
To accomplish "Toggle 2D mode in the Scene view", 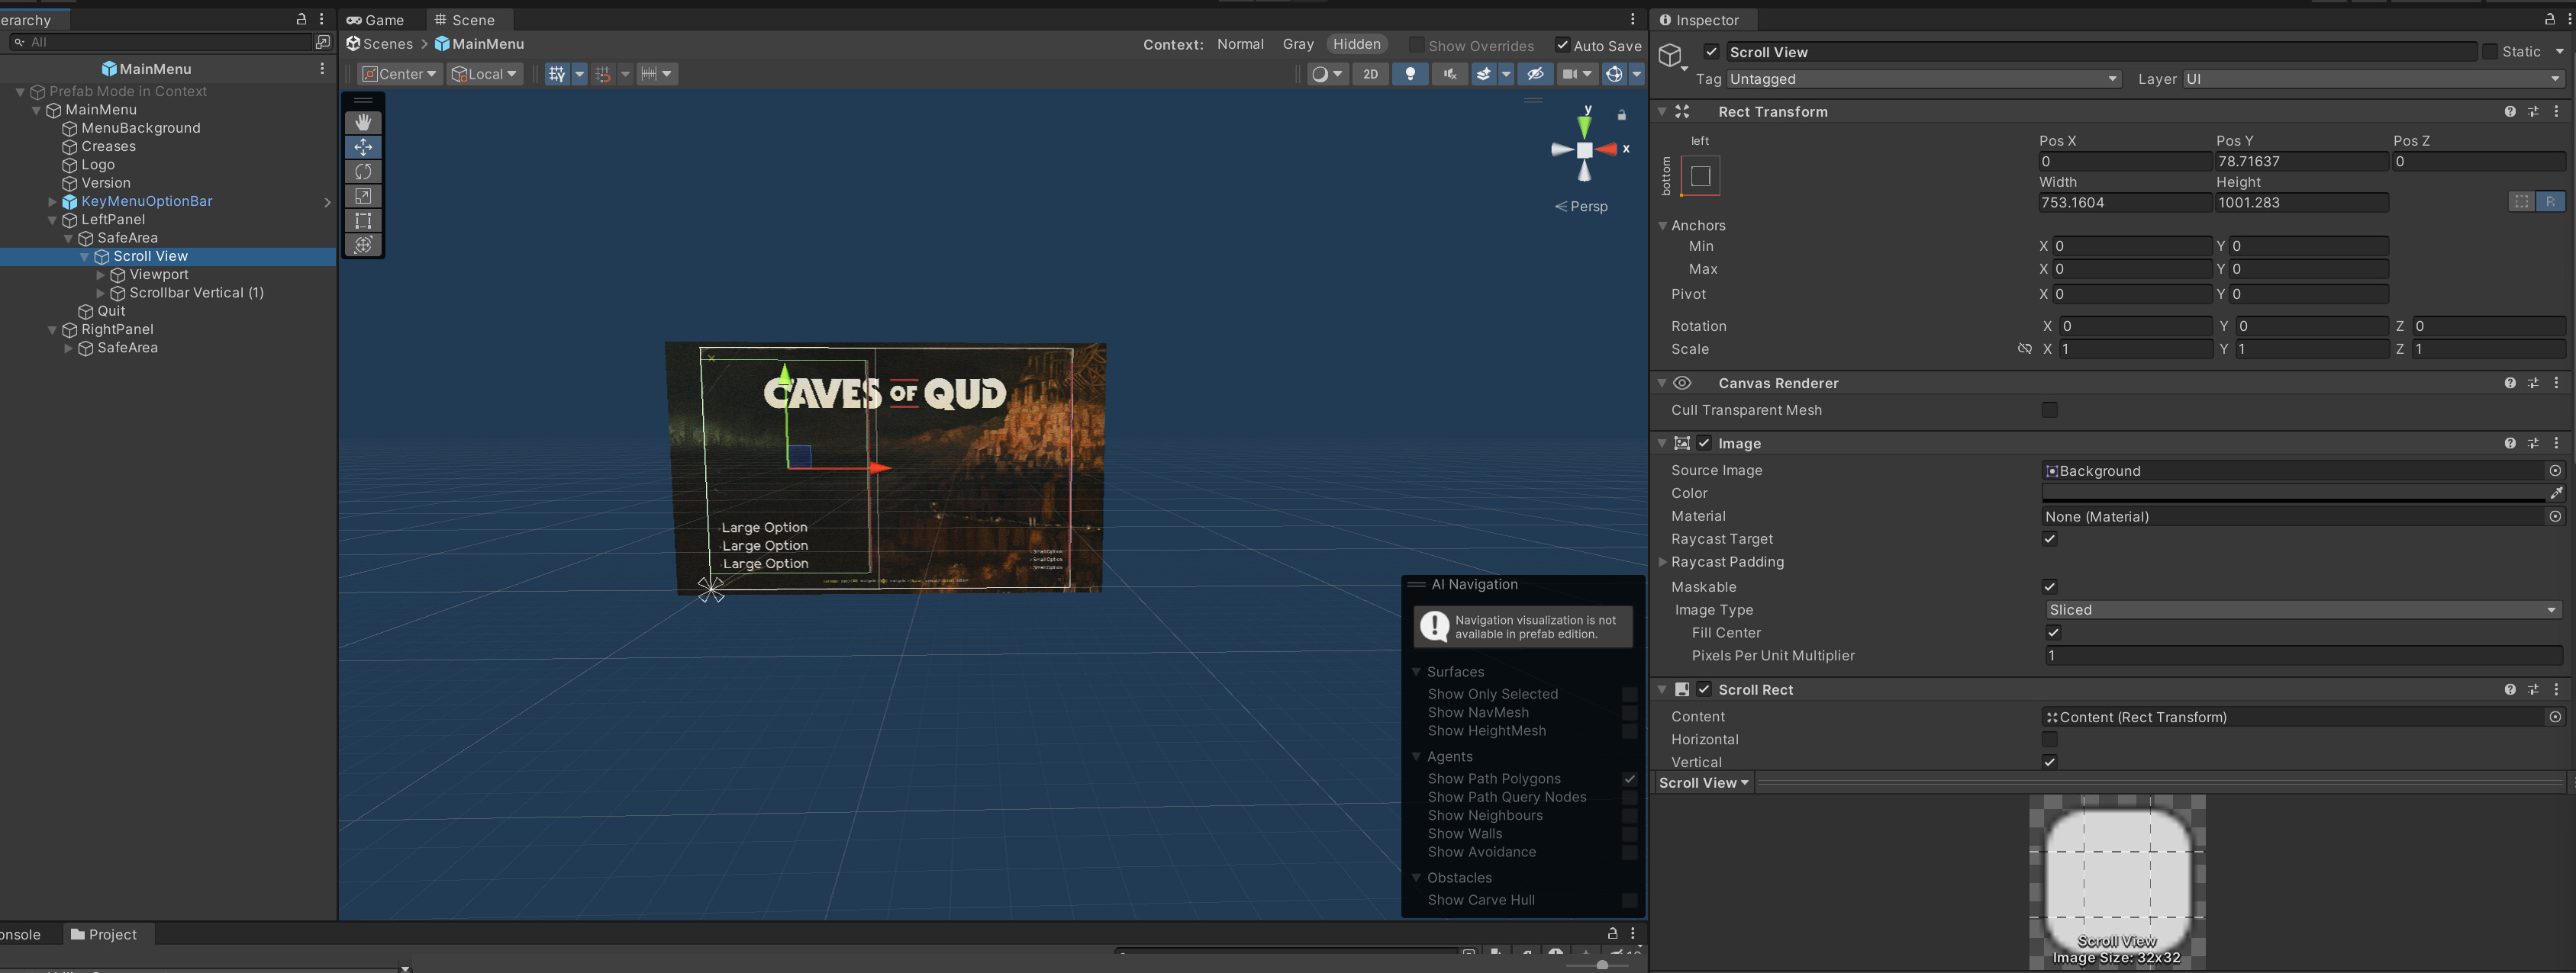I will [1371, 73].
